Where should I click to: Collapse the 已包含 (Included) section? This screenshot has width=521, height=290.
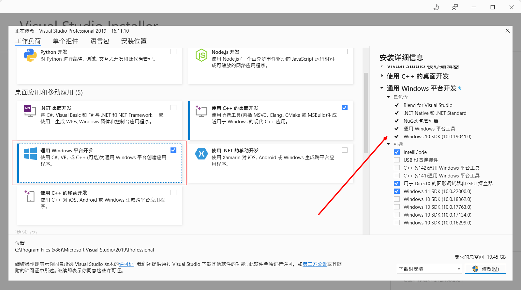[388, 97]
